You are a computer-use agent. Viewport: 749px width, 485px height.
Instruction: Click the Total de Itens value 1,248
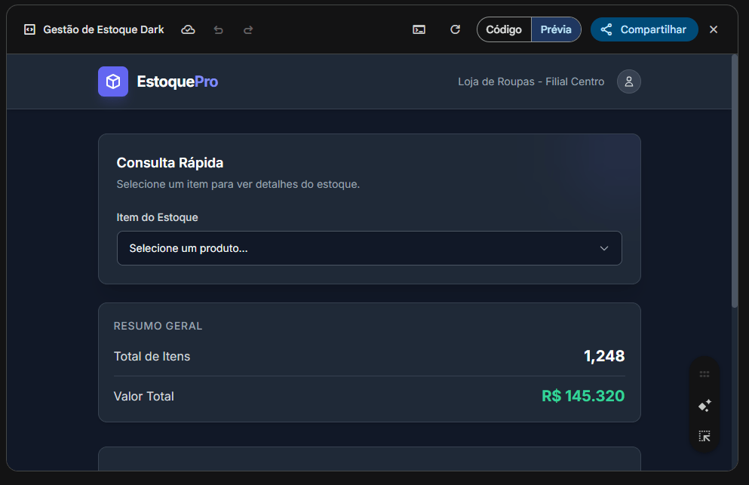[x=604, y=356]
